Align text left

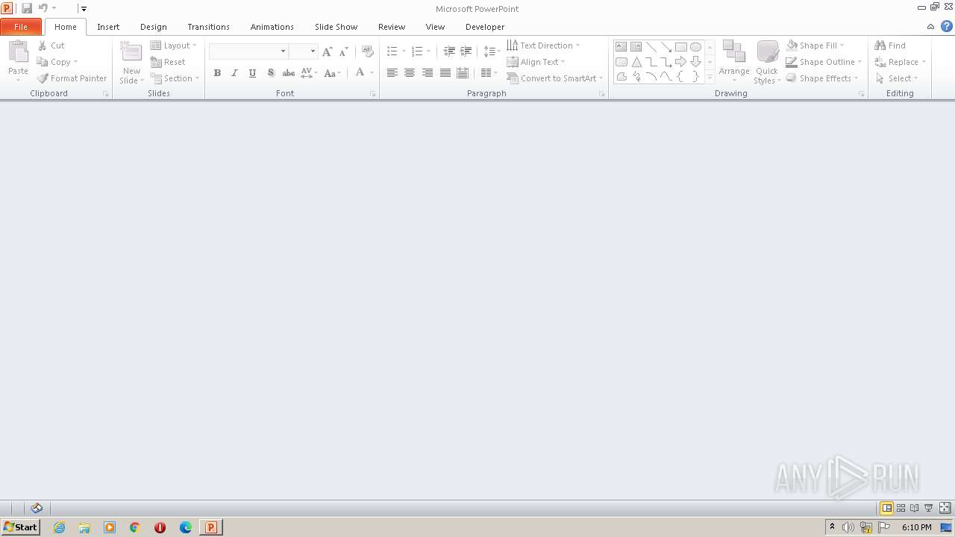pos(392,73)
